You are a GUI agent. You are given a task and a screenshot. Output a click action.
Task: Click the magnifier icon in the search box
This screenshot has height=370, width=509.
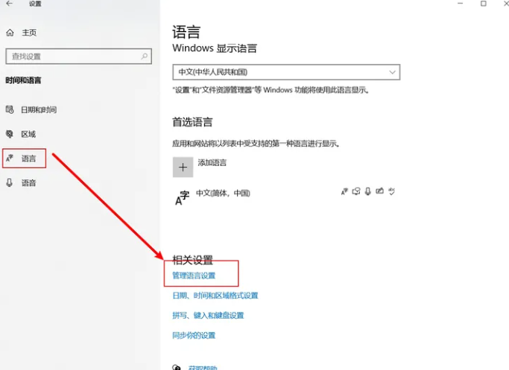[x=144, y=56]
